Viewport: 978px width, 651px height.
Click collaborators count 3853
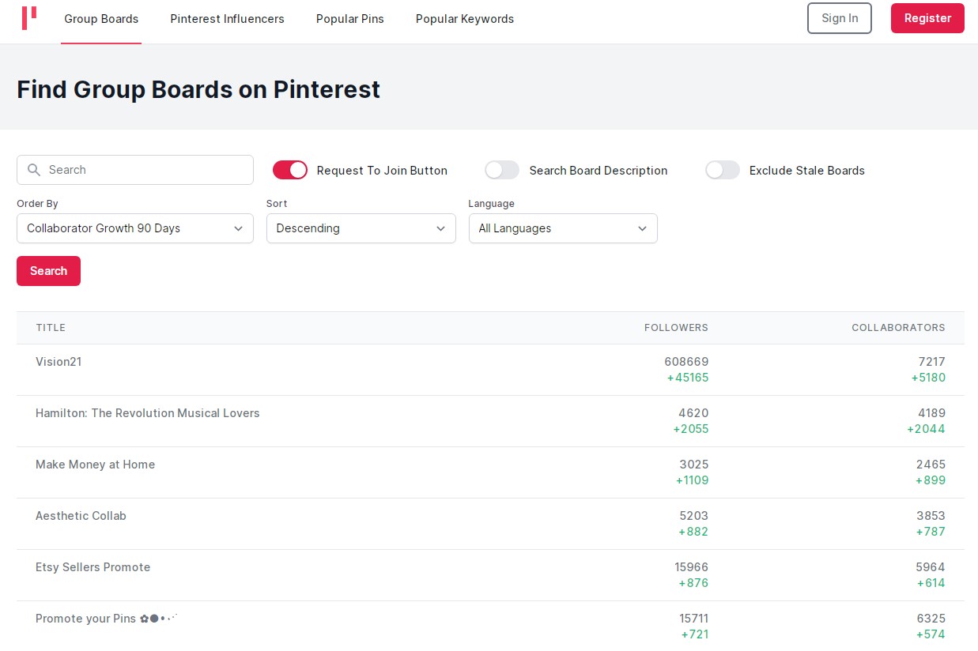coord(931,516)
